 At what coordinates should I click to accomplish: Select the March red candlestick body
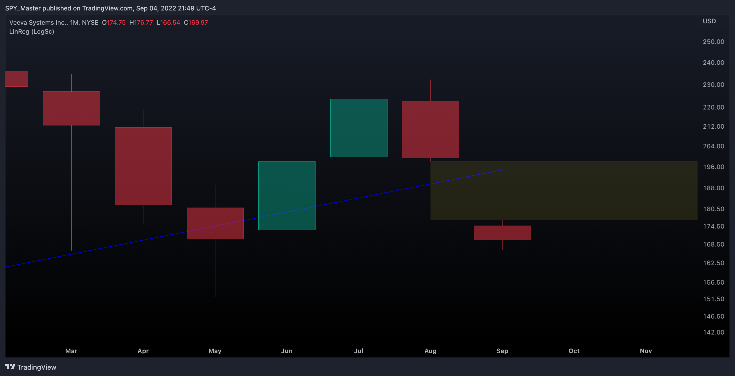71,108
